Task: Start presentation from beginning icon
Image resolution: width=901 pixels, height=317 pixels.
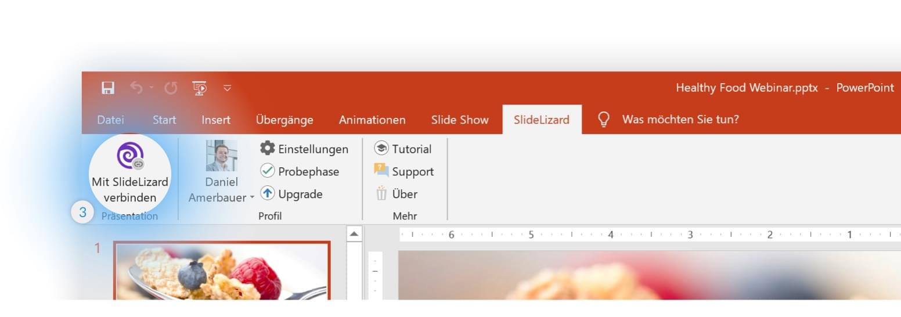Action: 200,88
